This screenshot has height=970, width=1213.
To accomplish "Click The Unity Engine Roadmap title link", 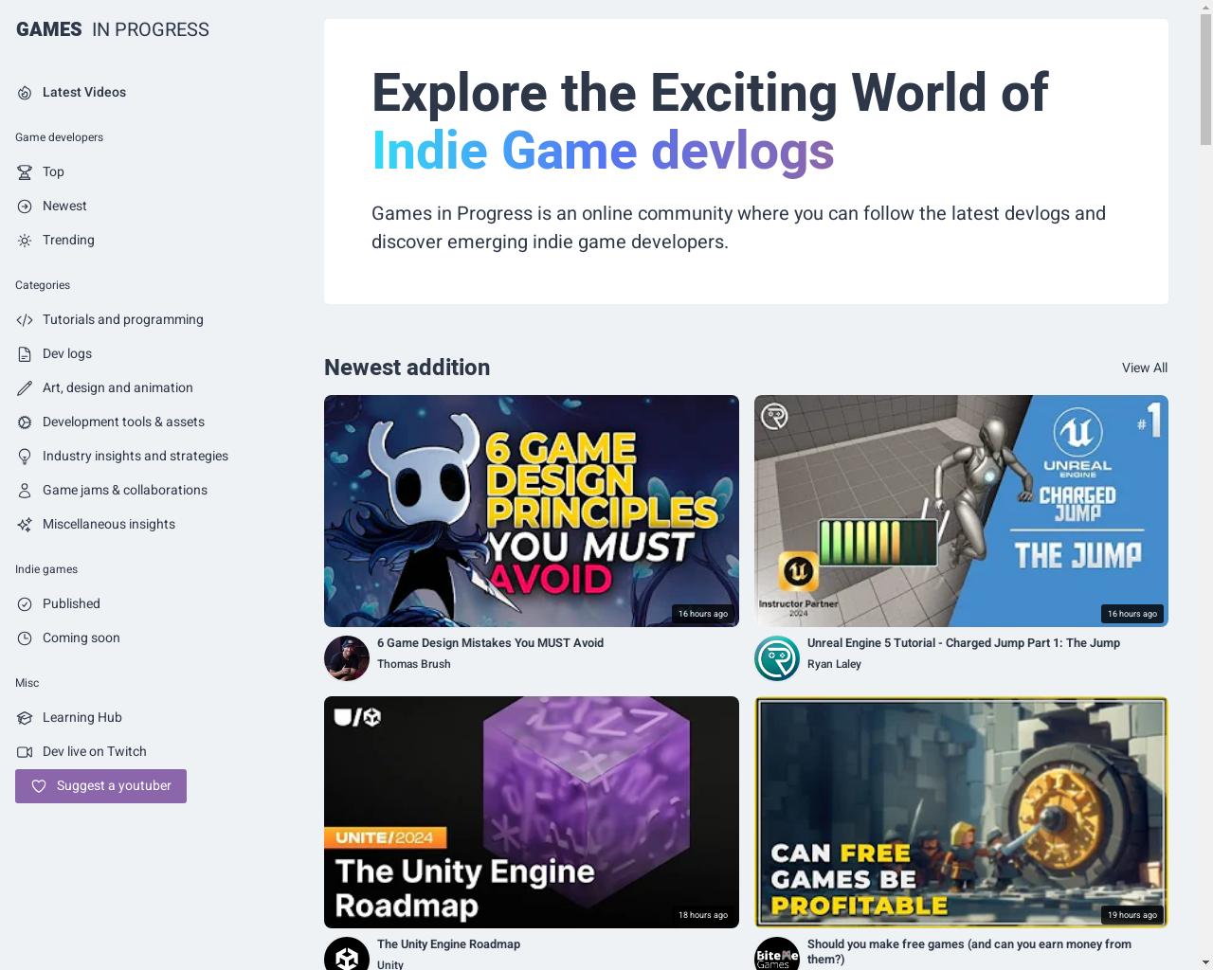I will 448,943.
